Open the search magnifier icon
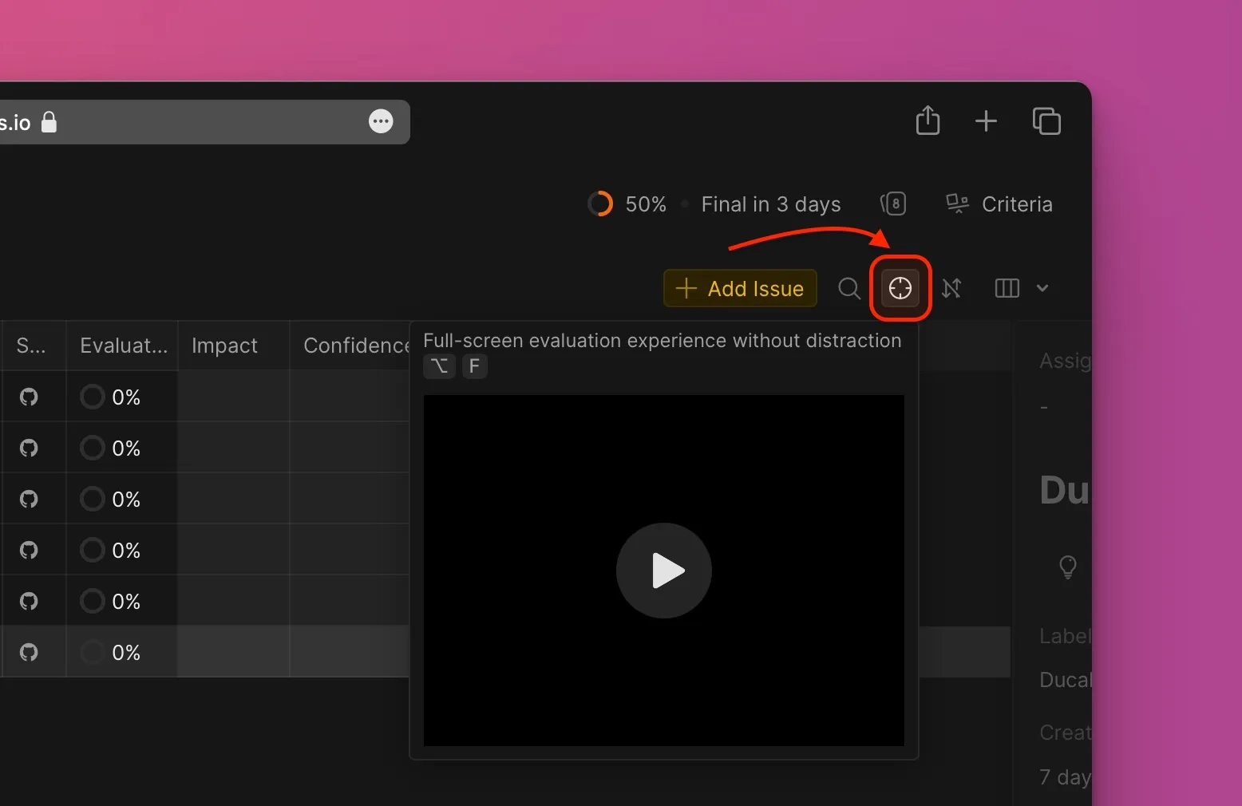This screenshot has width=1242, height=806. tap(848, 288)
